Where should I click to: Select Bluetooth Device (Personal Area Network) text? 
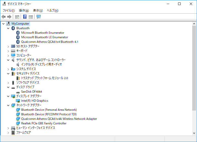(49, 110)
